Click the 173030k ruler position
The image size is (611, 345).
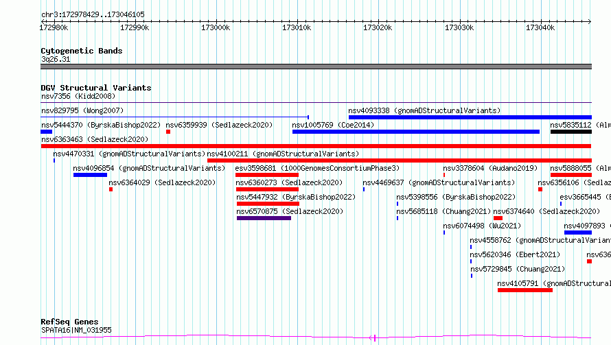click(459, 27)
